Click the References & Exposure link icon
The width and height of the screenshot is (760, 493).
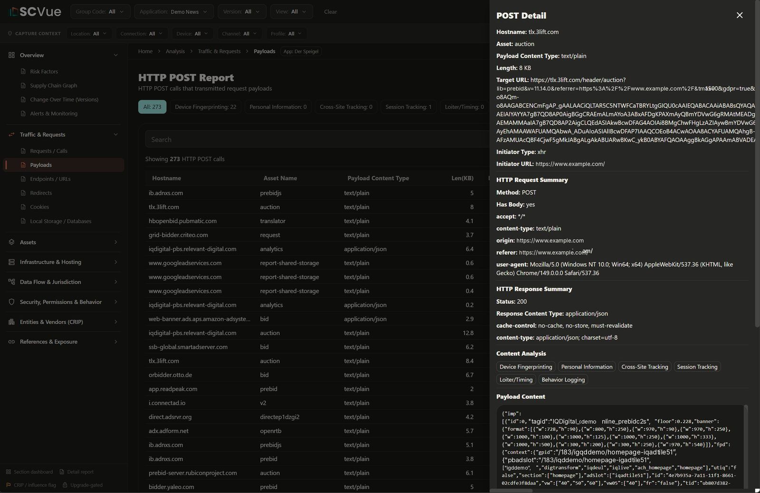click(11, 342)
